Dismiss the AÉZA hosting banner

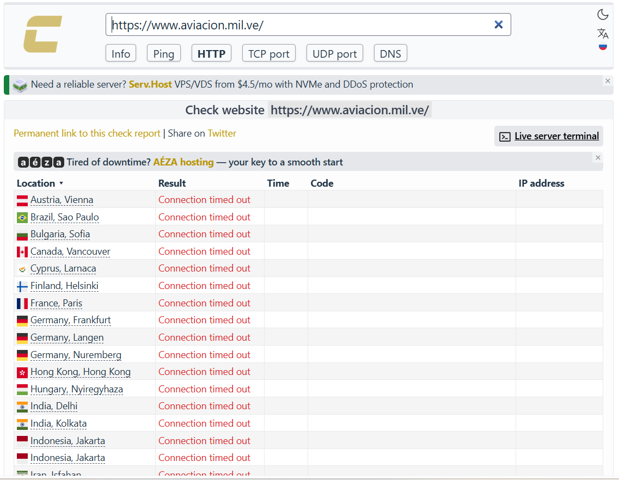[598, 157]
